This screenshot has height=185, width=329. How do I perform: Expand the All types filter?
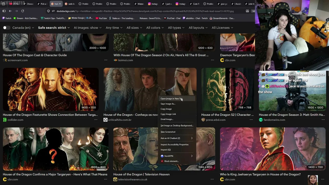(176, 28)
